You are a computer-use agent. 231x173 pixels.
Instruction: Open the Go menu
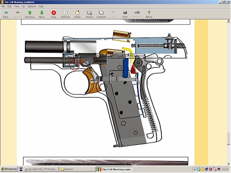[x=23, y=6]
